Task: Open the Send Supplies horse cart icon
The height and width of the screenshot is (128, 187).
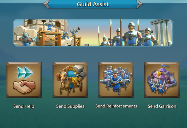Action: pos(70,80)
